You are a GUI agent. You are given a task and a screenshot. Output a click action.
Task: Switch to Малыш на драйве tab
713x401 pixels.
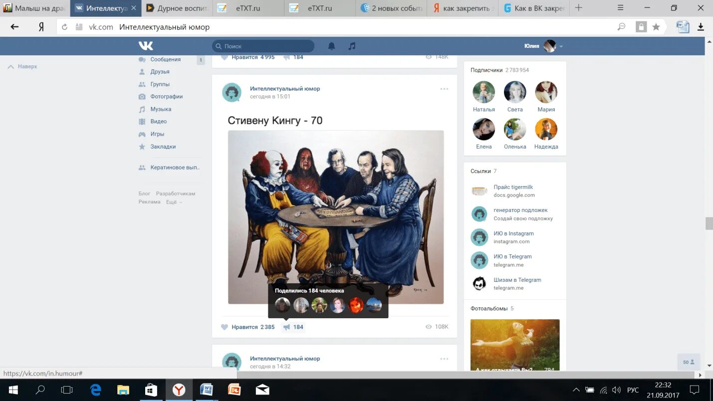pos(35,8)
